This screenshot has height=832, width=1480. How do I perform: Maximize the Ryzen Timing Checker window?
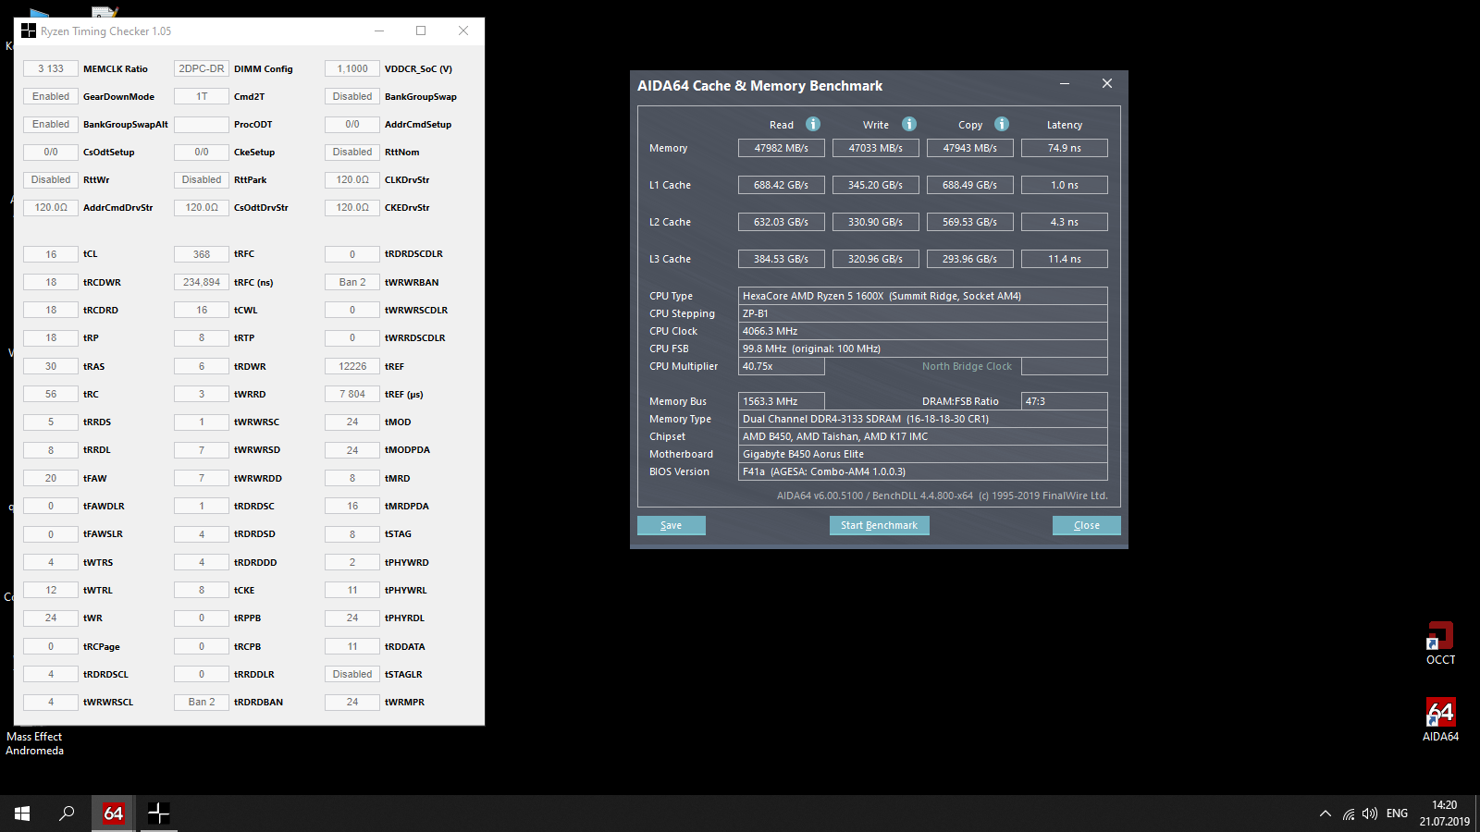421,31
